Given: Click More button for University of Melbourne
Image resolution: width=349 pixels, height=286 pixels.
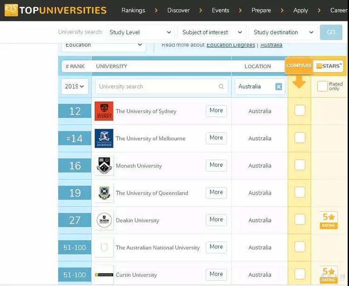Looking at the screenshot, I should [x=216, y=138].
